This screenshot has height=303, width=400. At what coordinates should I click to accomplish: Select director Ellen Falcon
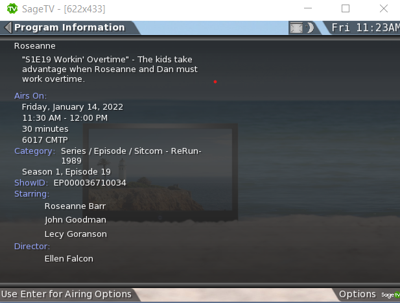click(x=69, y=259)
